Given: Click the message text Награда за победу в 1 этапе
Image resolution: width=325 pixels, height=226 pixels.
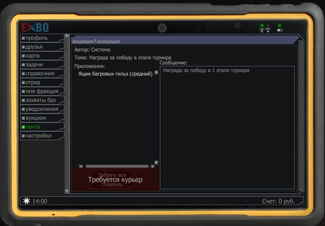Looking at the screenshot, I should (206, 70).
